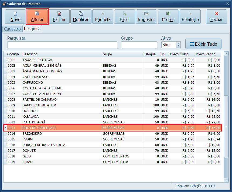Click scrollbar down arrow in grid
The height and width of the screenshot is (192, 232).
click(226, 180)
